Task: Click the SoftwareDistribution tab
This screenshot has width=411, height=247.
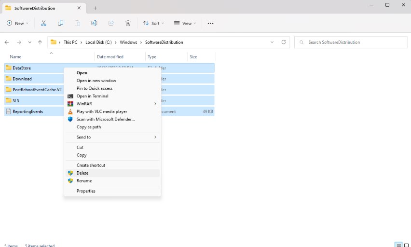Action: [44, 8]
